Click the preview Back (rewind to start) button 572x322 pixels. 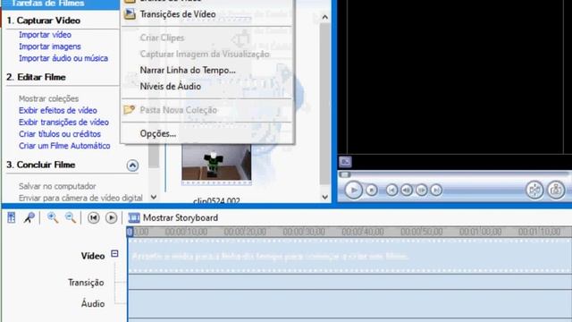(x=391, y=190)
